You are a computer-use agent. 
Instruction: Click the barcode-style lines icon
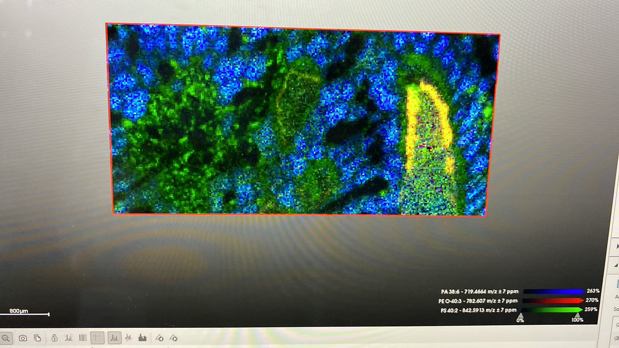(x=83, y=338)
